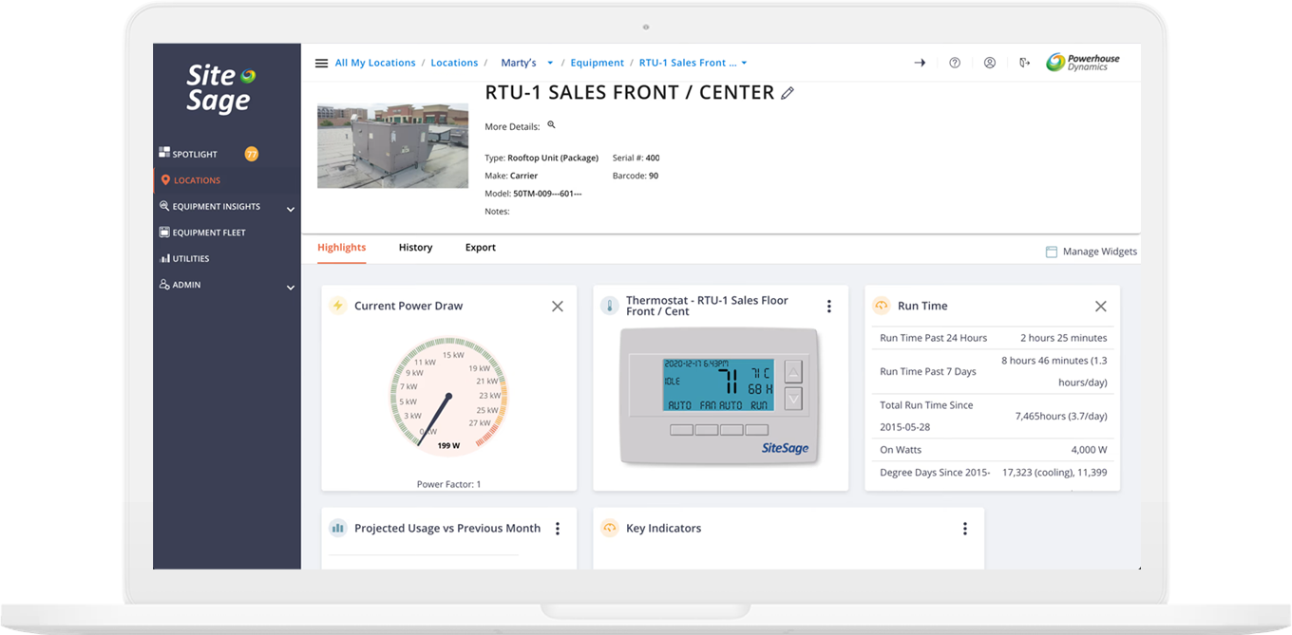
Task: Click the right-arrow icon in the top bar
Action: coord(920,63)
